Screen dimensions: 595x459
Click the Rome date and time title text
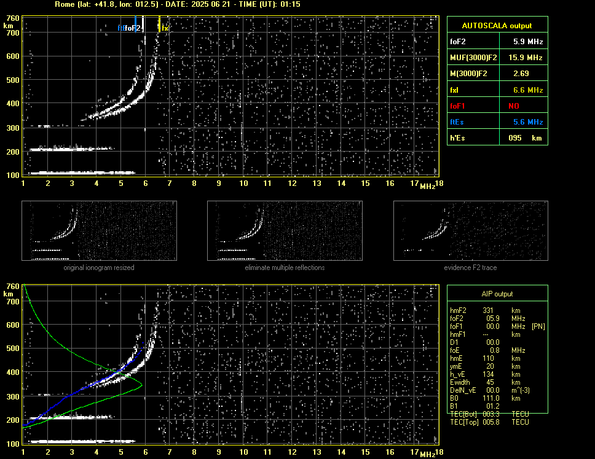(178, 4)
